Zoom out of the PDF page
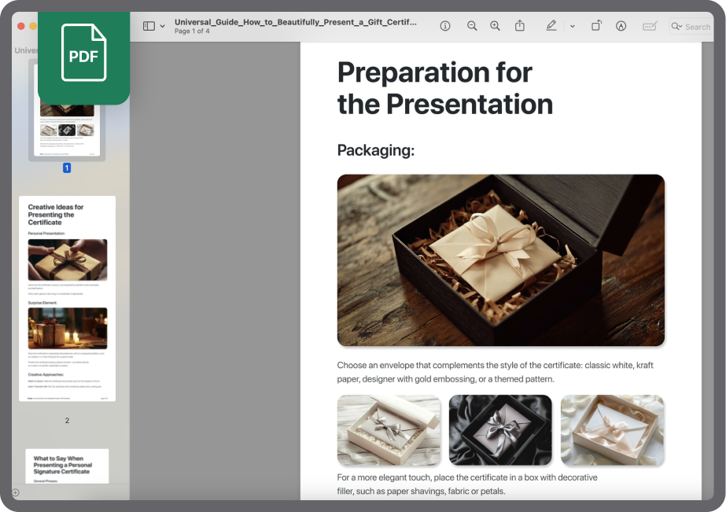The width and height of the screenshot is (726, 512). [x=472, y=26]
